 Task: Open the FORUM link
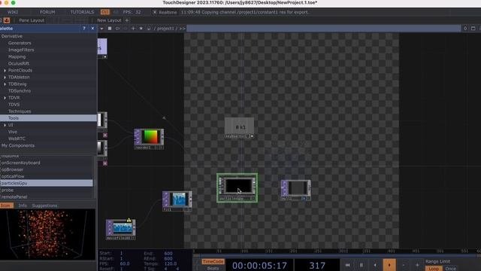point(47,12)
